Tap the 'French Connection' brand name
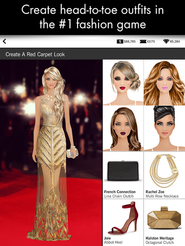Screen dimensions: 185x246 (120, 192)
